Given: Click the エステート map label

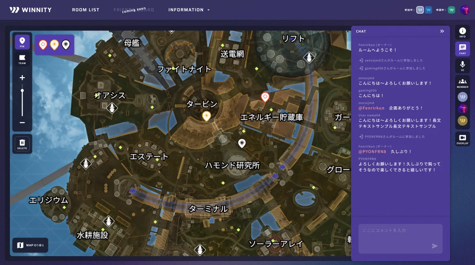Looking at the screenshot, I should tap(149, 157).
